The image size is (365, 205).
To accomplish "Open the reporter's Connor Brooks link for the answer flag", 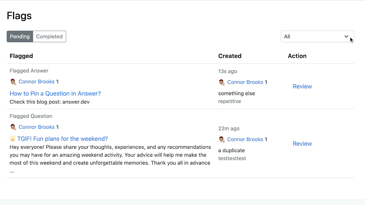I will (245, 82).
